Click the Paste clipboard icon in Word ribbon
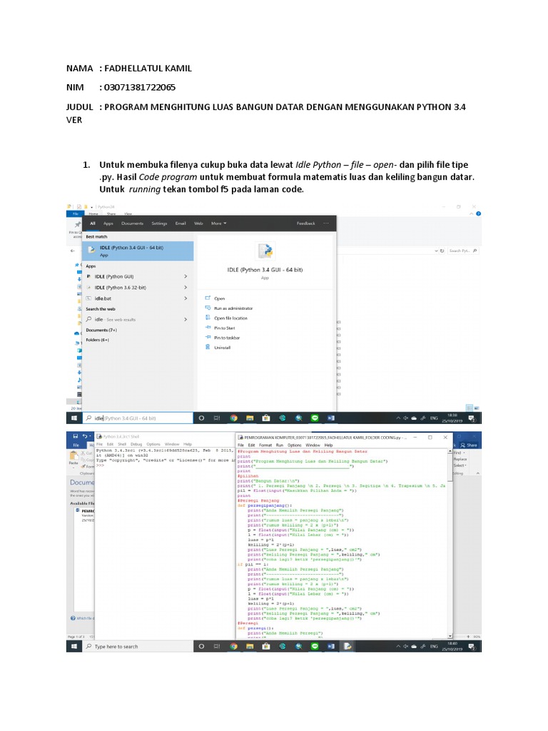 [73, 456]
